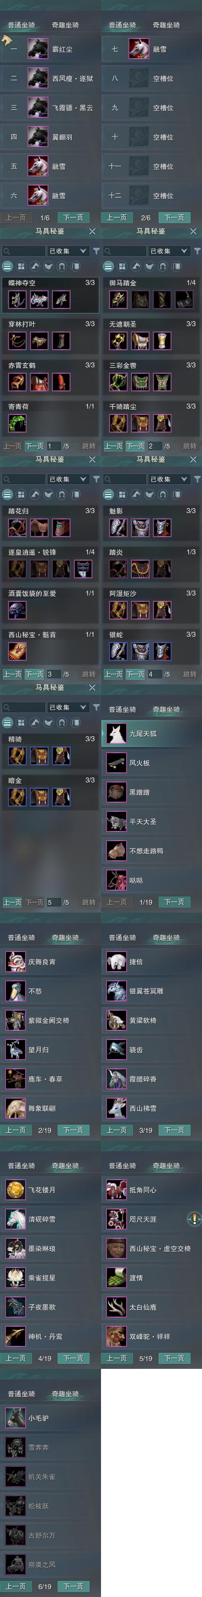Open the 已收集 dropdown above 御马踏金

(169, 251)
